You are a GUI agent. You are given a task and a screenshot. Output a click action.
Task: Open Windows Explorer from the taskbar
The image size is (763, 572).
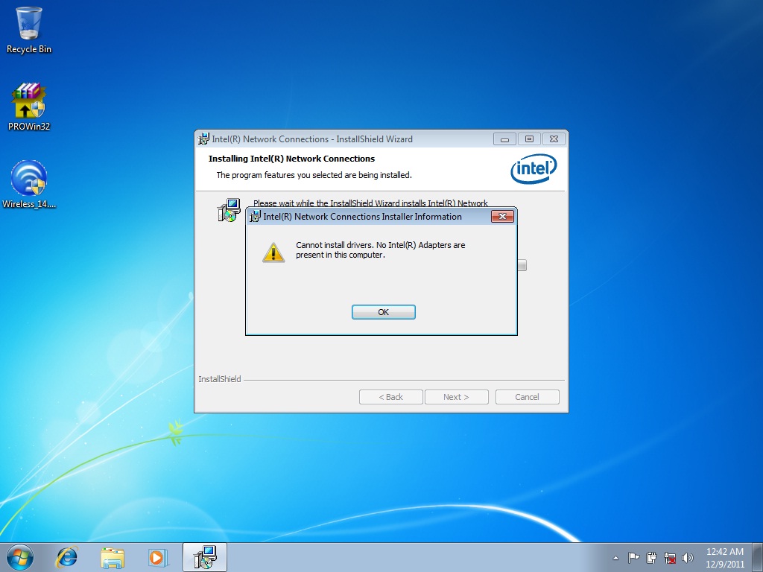113,557
